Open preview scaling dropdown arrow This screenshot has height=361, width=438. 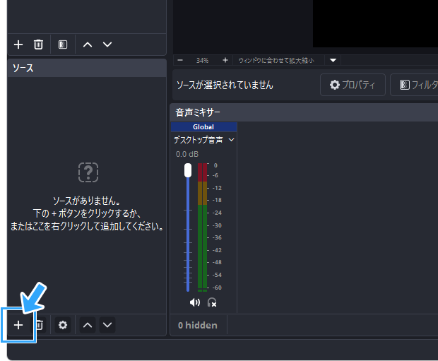point(333,60)
